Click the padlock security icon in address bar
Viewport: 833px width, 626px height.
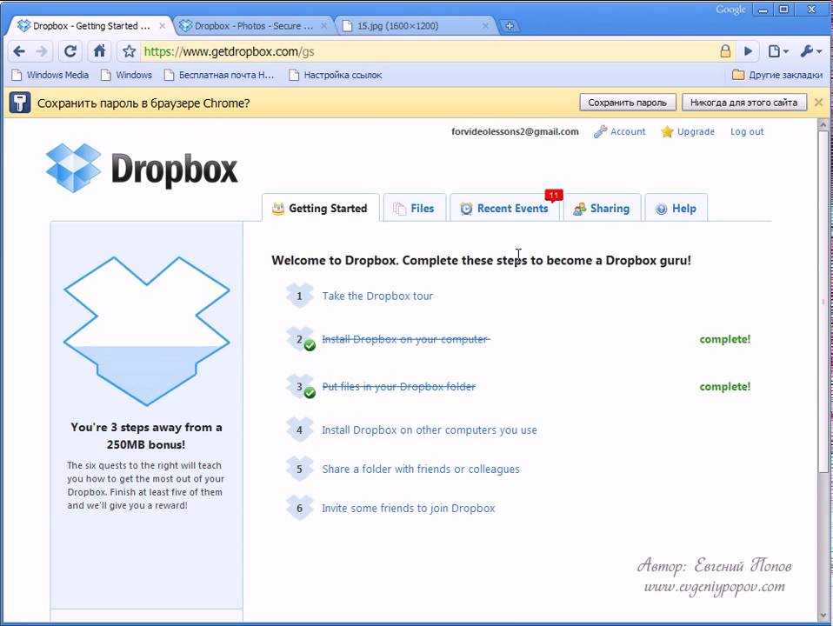coord(725,51)
